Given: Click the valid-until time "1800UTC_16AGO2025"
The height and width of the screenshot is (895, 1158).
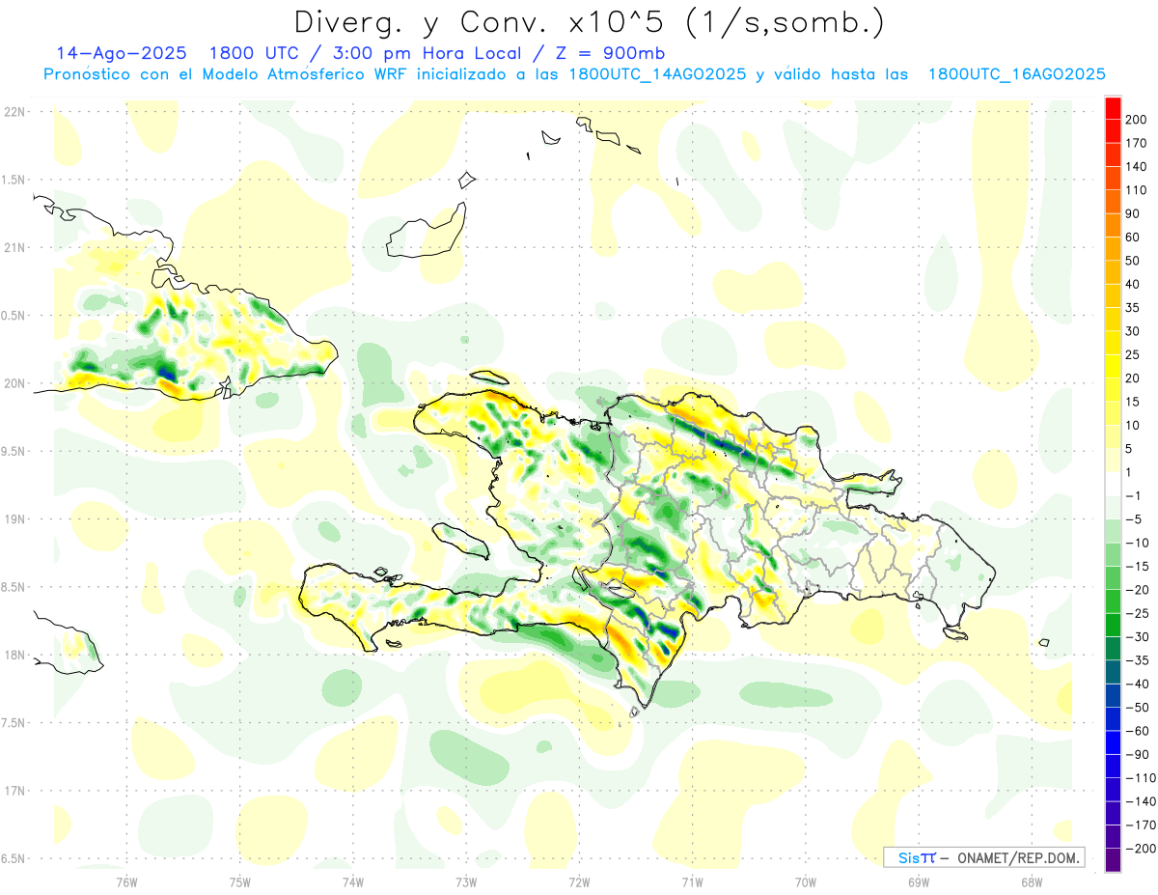Looking at the screenshot, I should pos(1016,74).
